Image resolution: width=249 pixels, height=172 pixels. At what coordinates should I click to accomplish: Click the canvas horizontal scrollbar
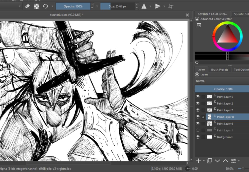coord(68,163)
